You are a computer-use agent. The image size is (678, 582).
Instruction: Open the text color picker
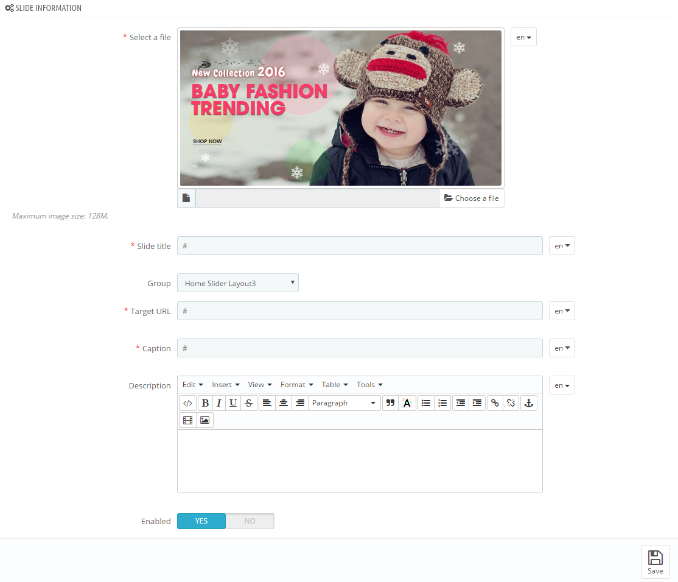click(x=407, y=403)
